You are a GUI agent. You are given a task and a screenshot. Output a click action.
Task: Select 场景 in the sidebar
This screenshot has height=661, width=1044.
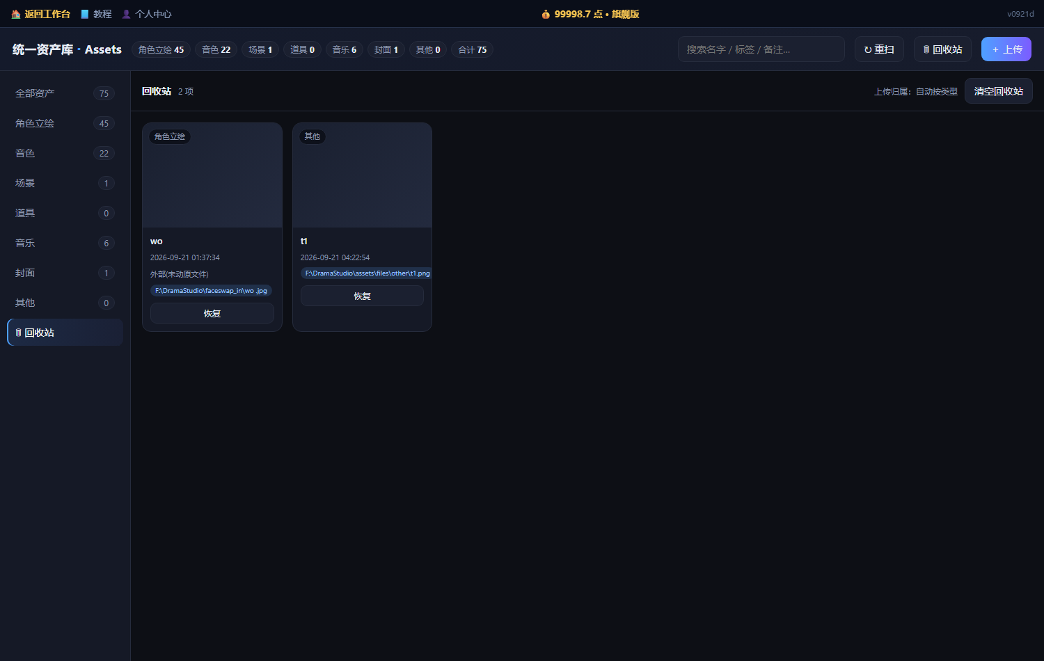[x=65, y=183]
